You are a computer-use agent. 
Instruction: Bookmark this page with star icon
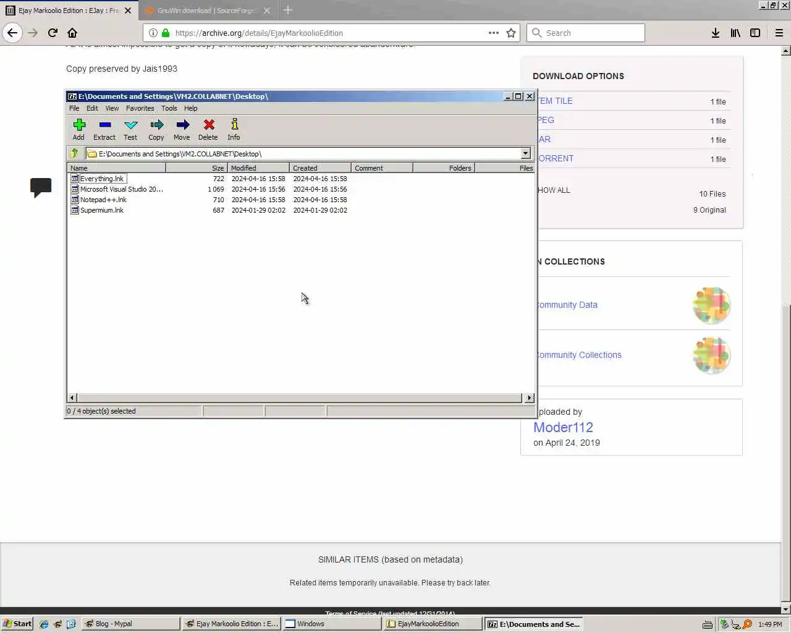(x=511, y=33)
